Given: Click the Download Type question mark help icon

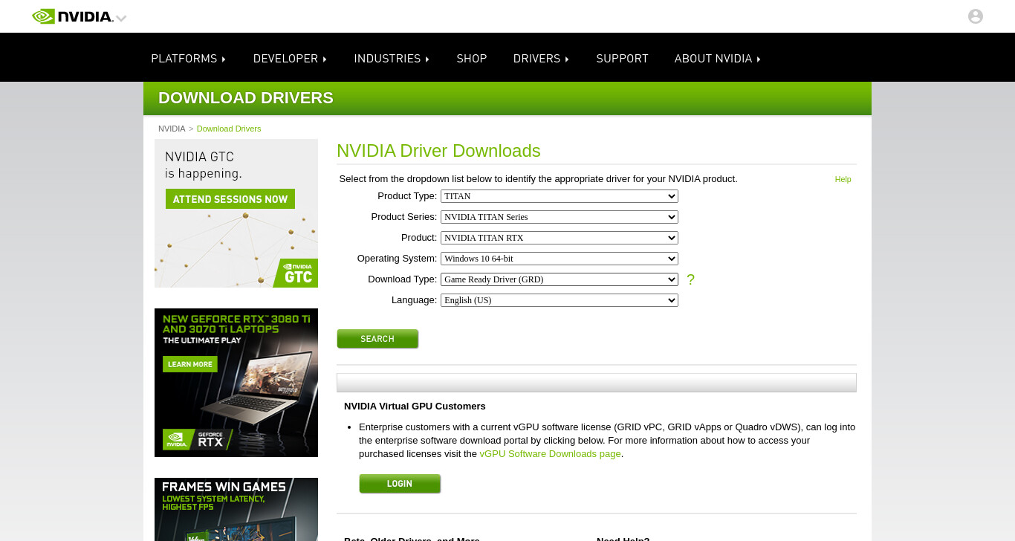Looking at the screenshot, I should click(690, 279).
